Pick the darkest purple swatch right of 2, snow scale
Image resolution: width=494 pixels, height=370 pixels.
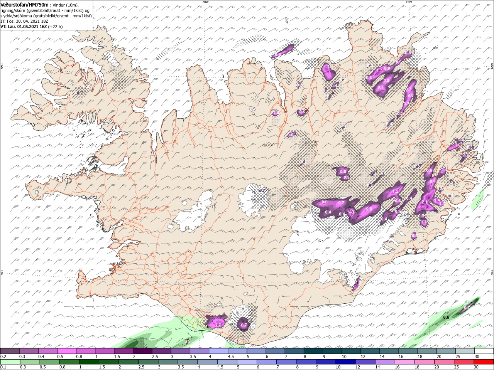click(x=142, y=351)
